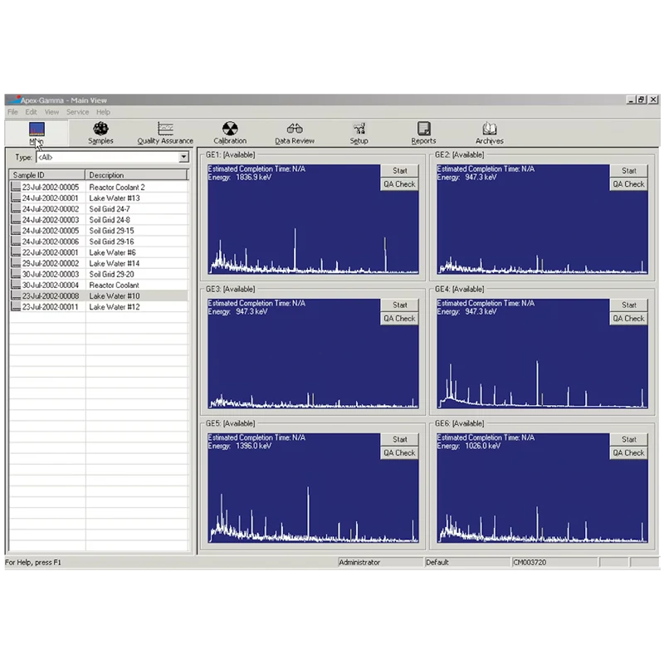This screenshot has width=664, height=664.
Task: Open the Samples toolbar icon
Action: (100, 130)
